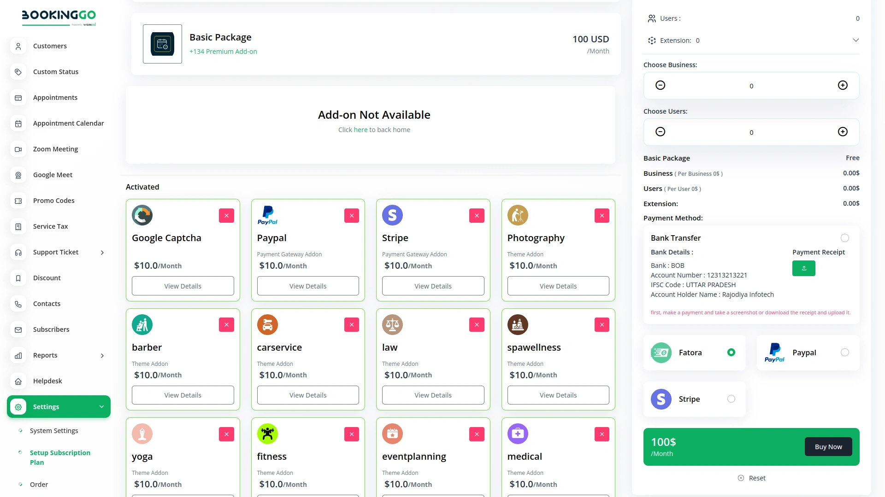885x497 pixels.
Task: Open Promo Codes from the sidebar
Action: (53, 200)
